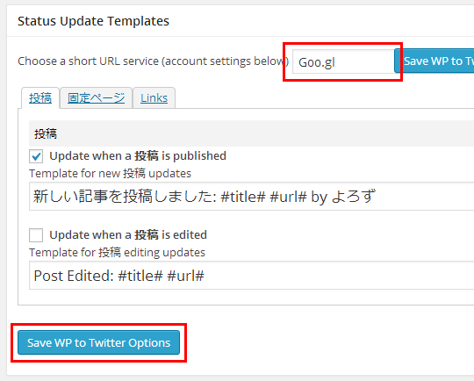Open the Goo.gl short URL service dropdown
The width and height of the screenshot is (474, 381).
(x=343, y=61)
